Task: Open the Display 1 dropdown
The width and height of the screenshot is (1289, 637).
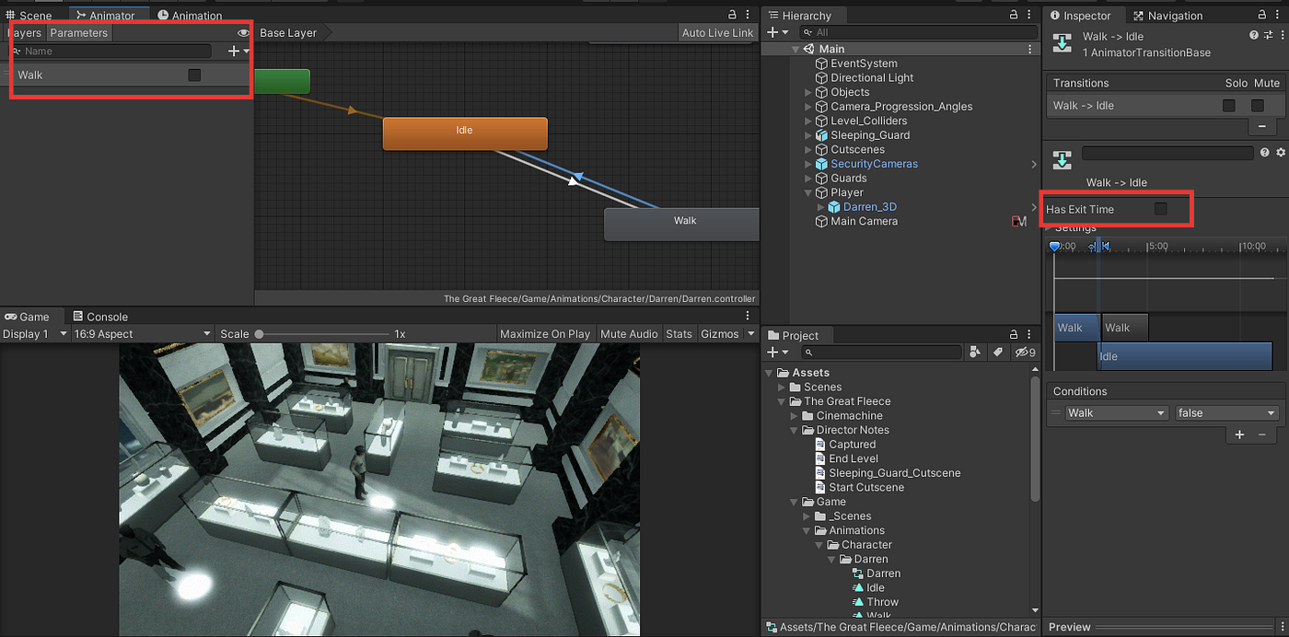Action: 35,334
